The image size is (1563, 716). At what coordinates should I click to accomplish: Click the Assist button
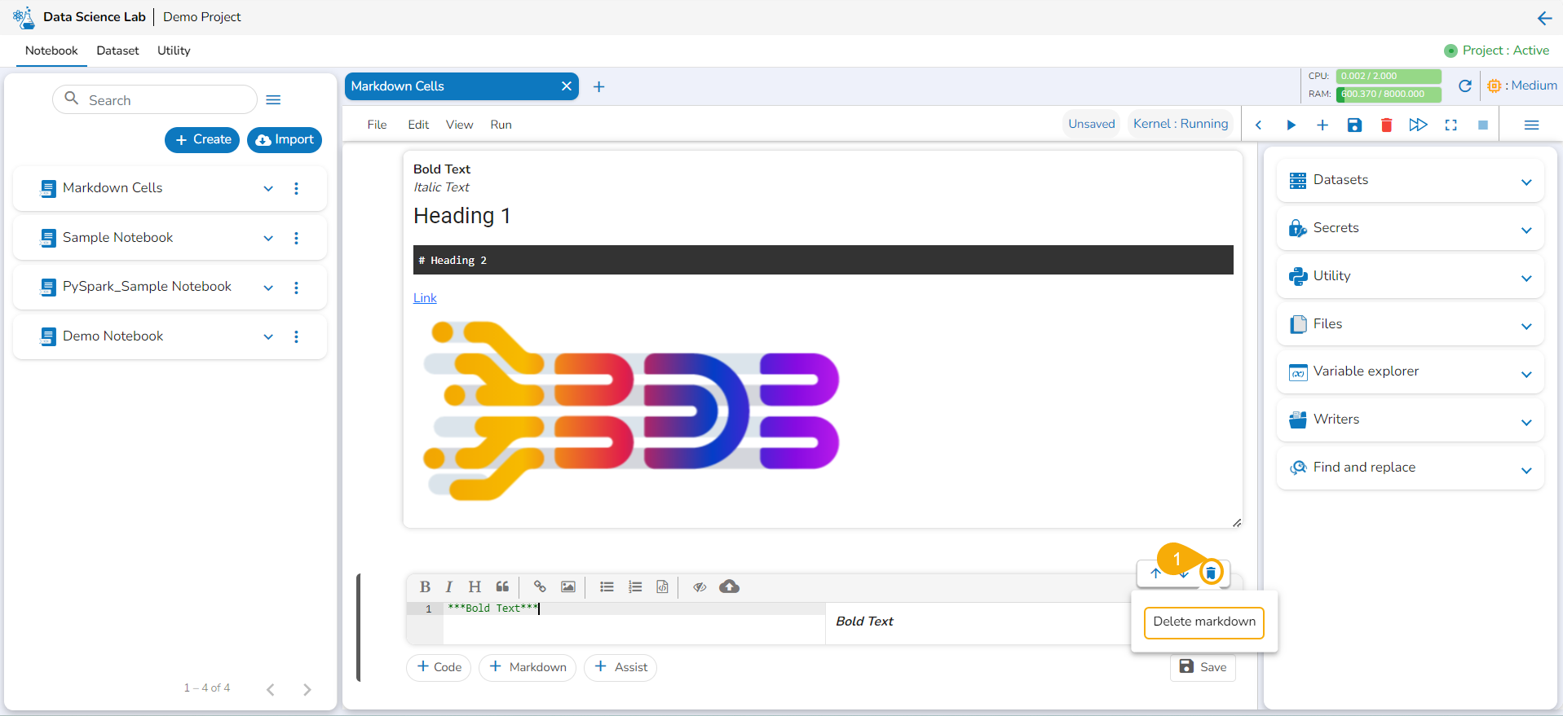click(620, 667)
